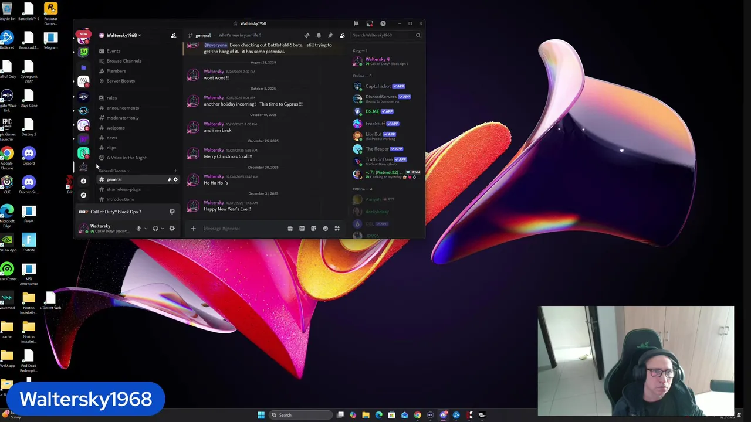The height and width of the screenshot is (422, 751).
Task: Open User Settings gear
Action: click(x=172, y=229)
